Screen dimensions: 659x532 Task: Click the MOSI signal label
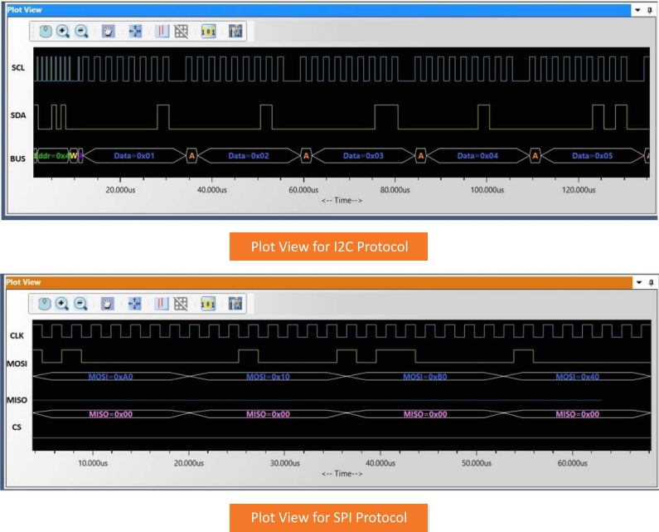click(x=17, y=364)
